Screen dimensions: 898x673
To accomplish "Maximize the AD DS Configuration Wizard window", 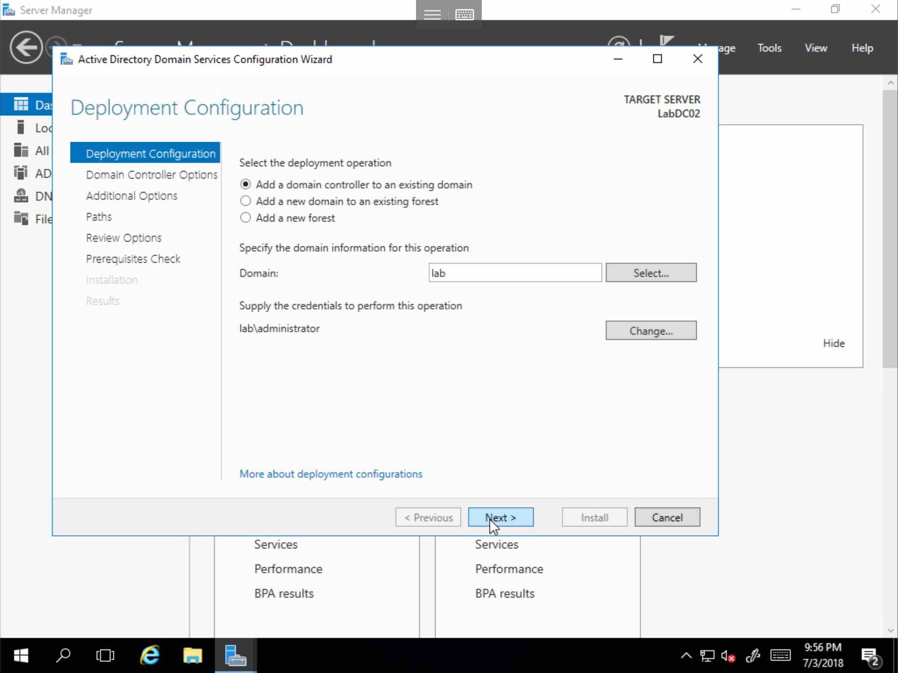I will click(657, 59).
